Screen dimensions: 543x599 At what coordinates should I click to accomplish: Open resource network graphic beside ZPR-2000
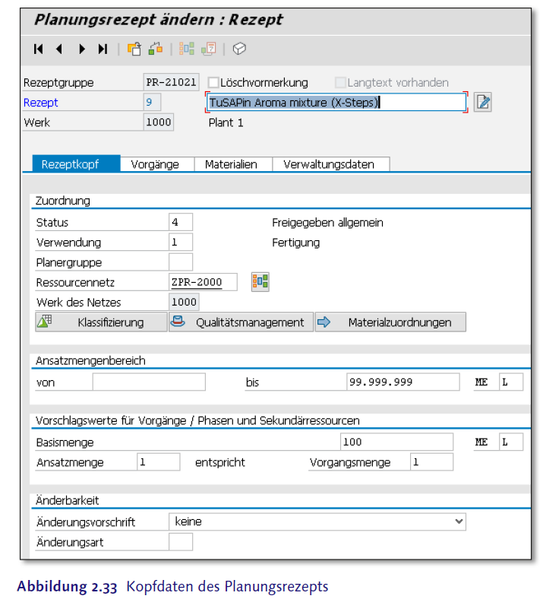260,282
